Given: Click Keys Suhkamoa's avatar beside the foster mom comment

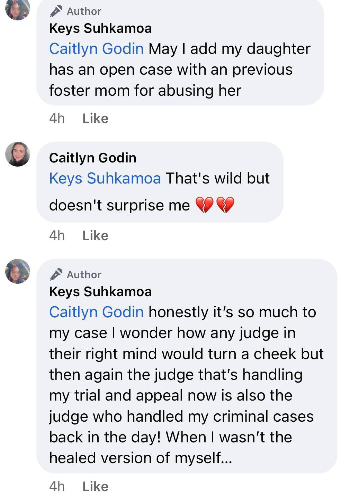Looking at the screenshot, I should [x=18, y=9].
